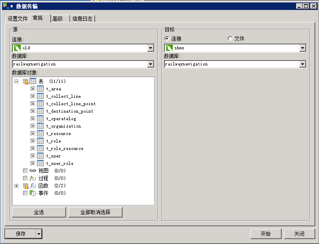Image resolution: width=319 pixels, height=244 pixels.
Task: Click the 保存 button
Action: [20, 234]
